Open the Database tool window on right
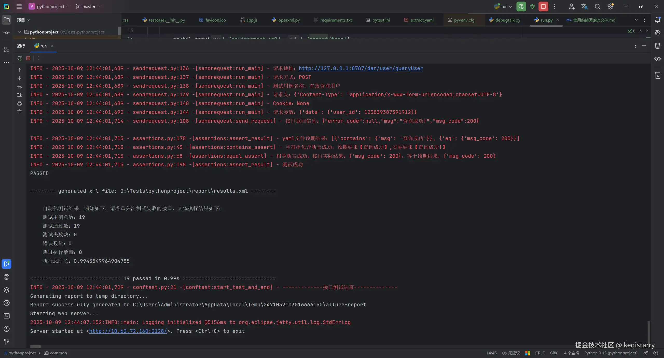This screenshot has height=358, width=664. (658, 46)
